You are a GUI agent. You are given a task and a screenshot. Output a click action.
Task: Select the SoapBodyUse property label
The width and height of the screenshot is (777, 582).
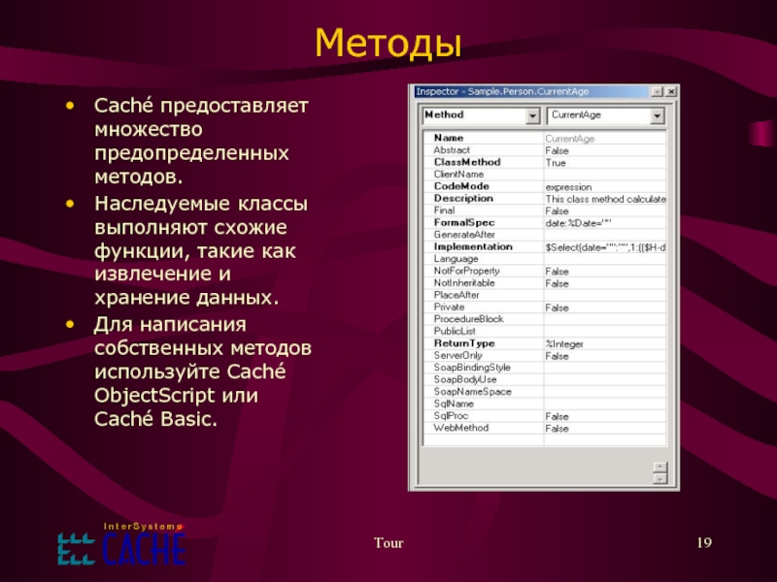pos(465,379)
